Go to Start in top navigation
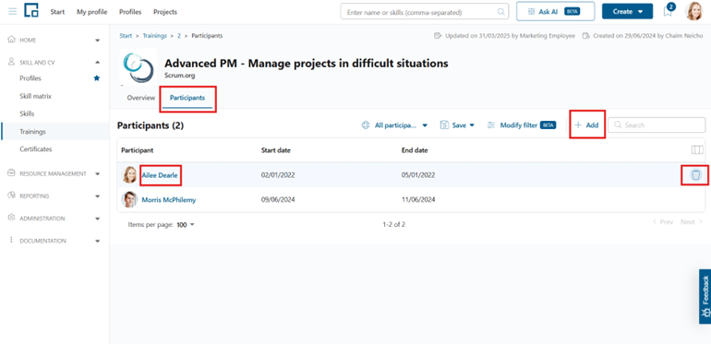This screenshot has width=711, height=344. click(57, 12)
